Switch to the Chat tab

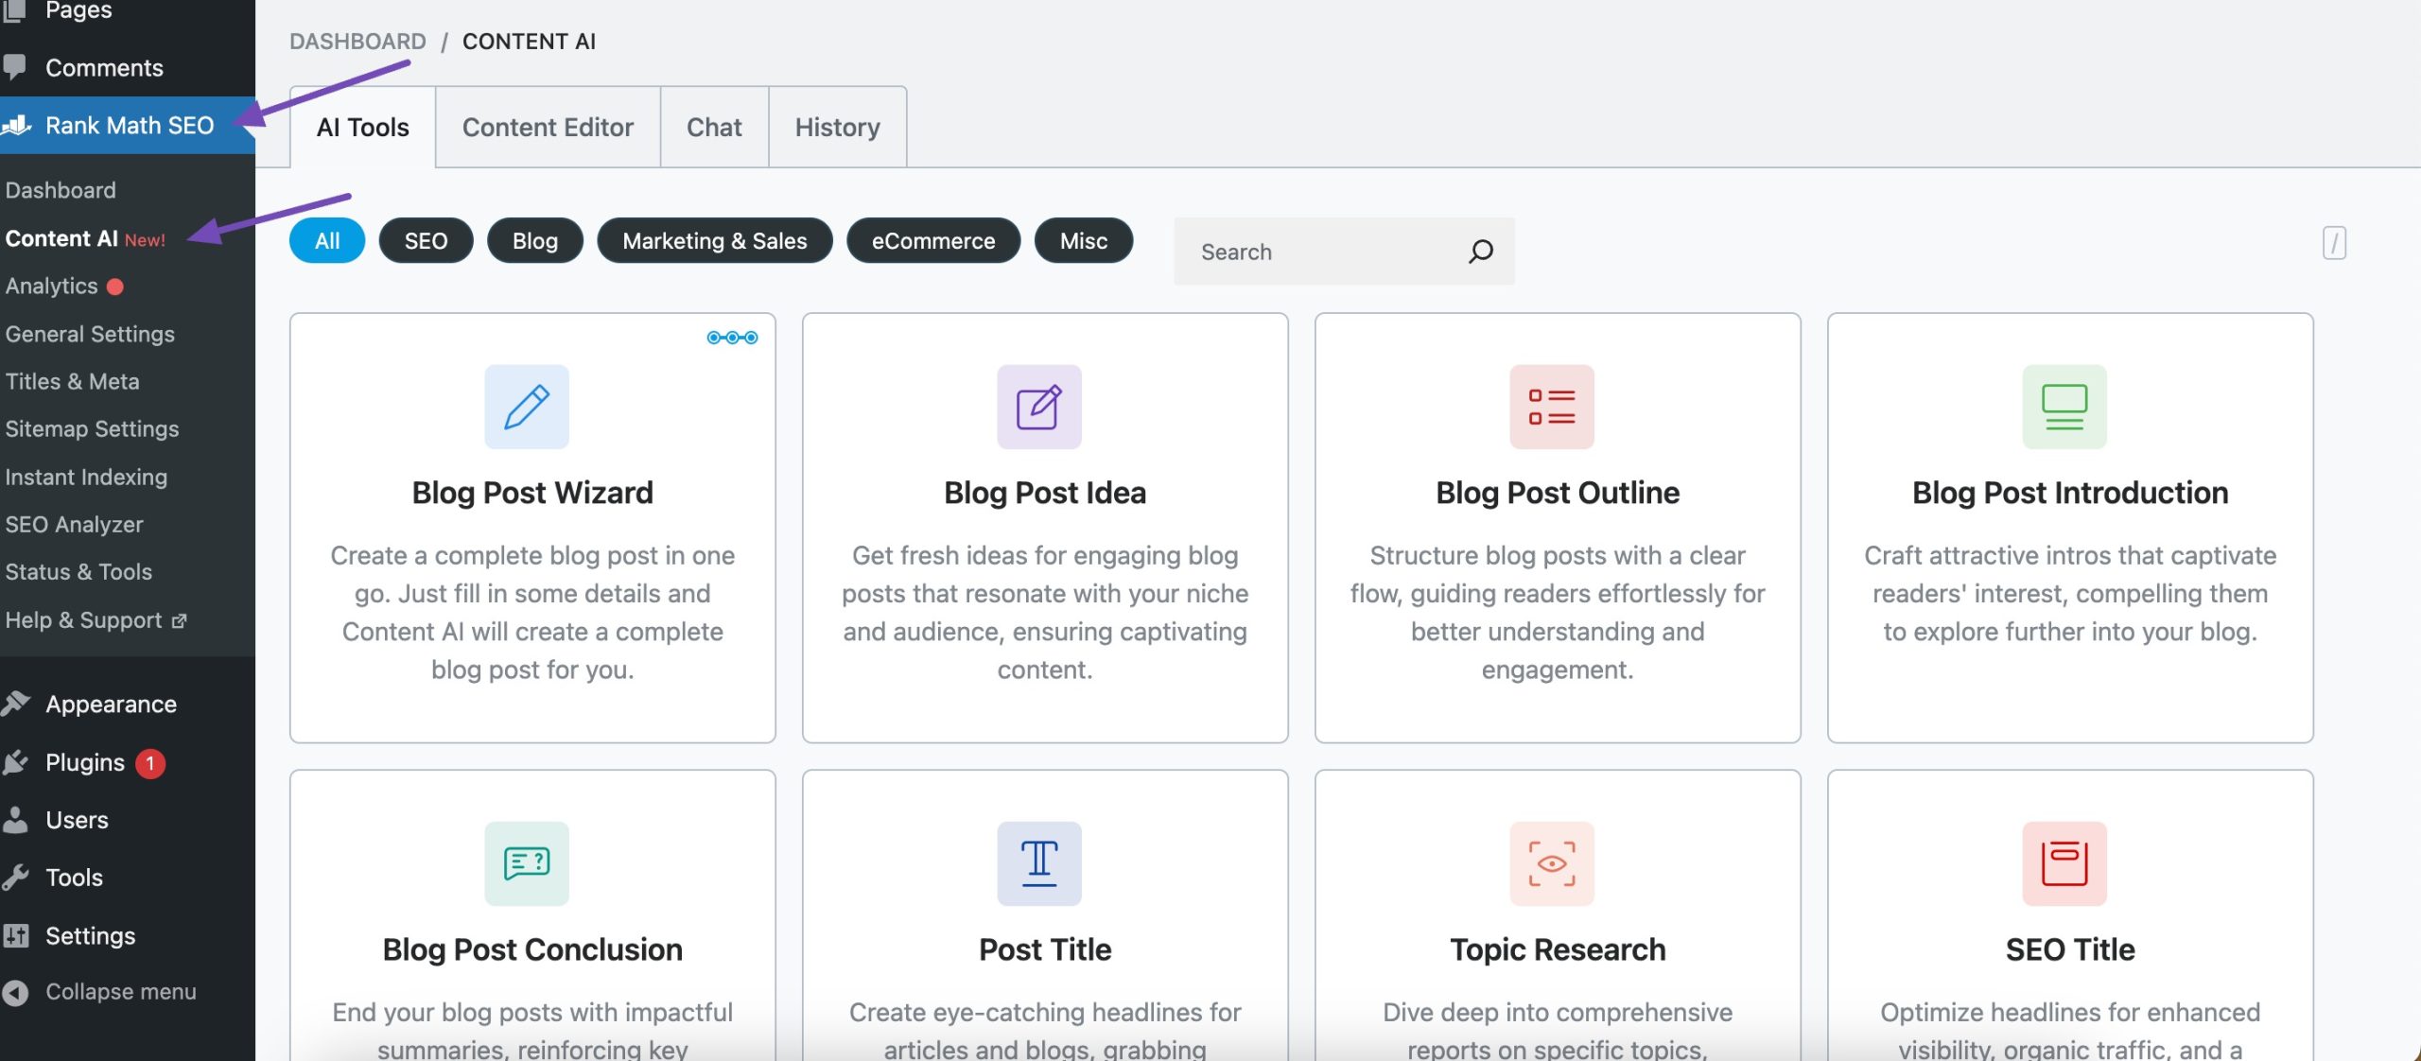point(713,125)
